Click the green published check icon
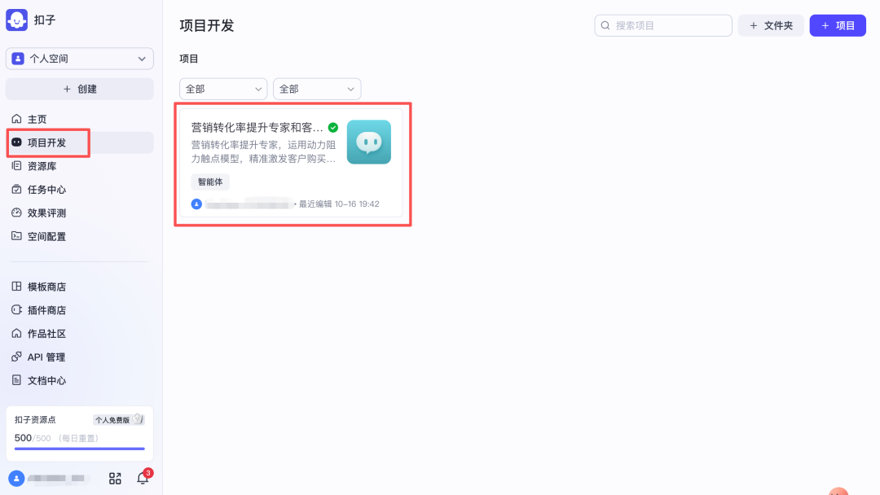The height and width of the screenshot is (495, 880). click(333, 128)
